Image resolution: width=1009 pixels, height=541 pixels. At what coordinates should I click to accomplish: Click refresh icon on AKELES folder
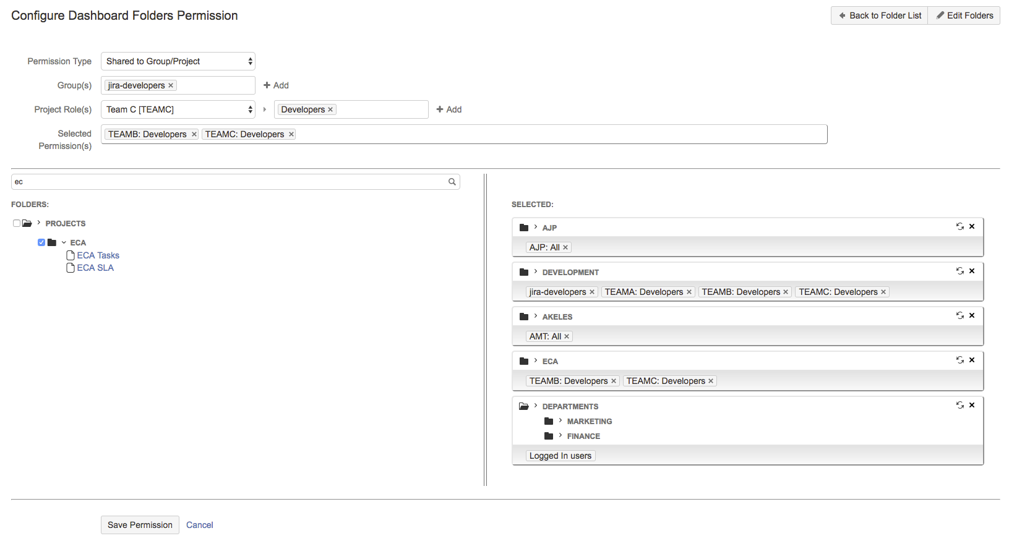[x=960, y=316]
